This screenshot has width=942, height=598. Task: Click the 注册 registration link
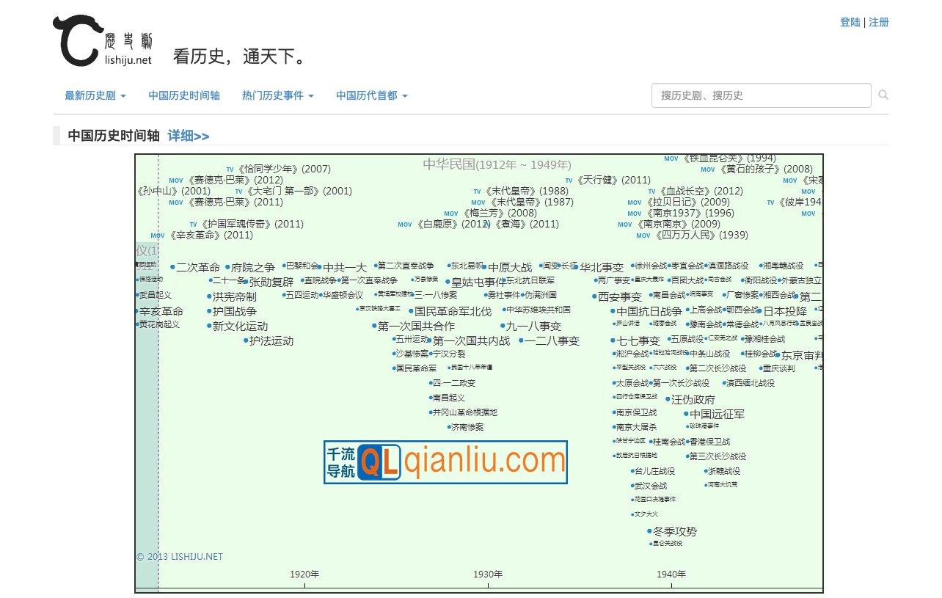pyautogui.click(x=878, y=22)
